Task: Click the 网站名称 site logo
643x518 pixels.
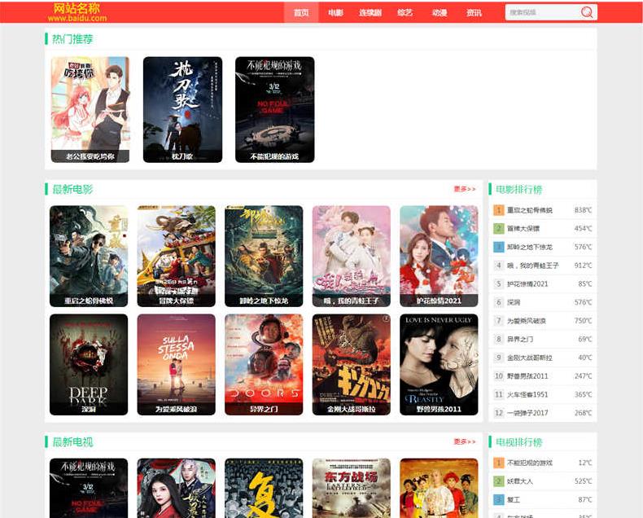Action: coord(77,11)
